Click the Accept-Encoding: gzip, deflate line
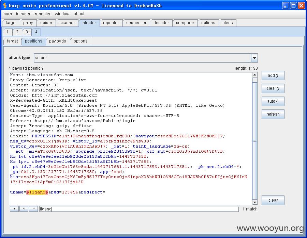 tap(51, 126)
